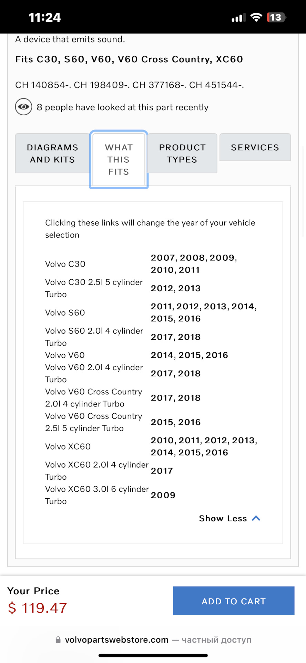Open the Services tab
Viewport: 306px width, 663px height.
point(255,147)
